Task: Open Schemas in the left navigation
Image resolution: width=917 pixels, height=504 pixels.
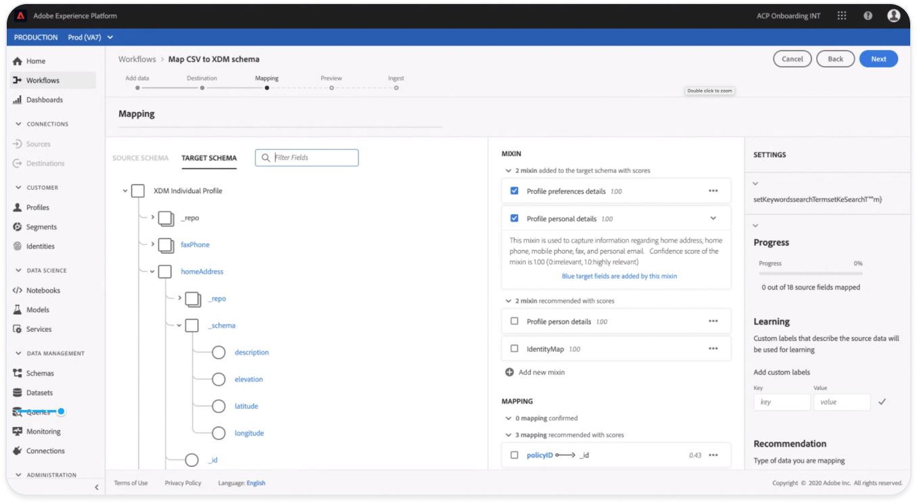Action: point(39,374)
